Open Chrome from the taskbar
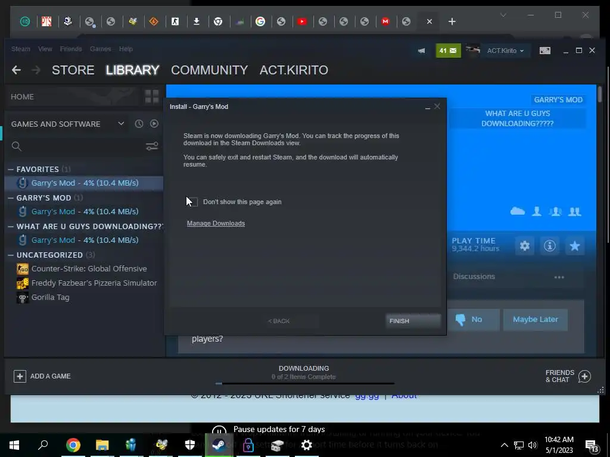 click(73, 445)
